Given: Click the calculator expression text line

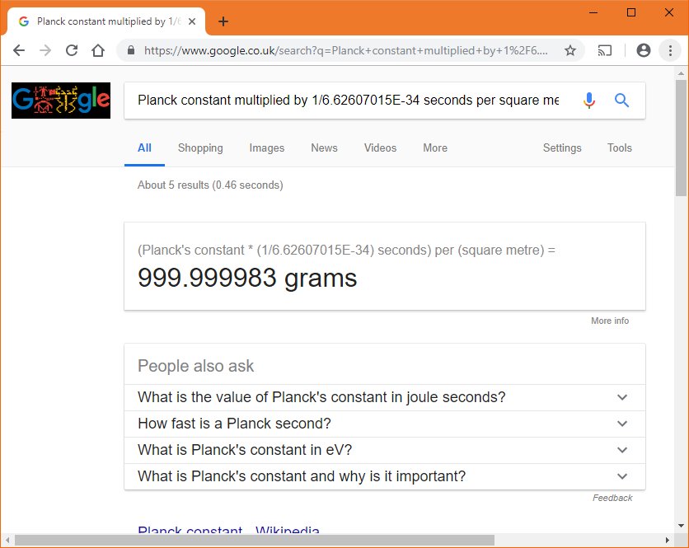Looking at the screenshot, I should coord(346,250).
